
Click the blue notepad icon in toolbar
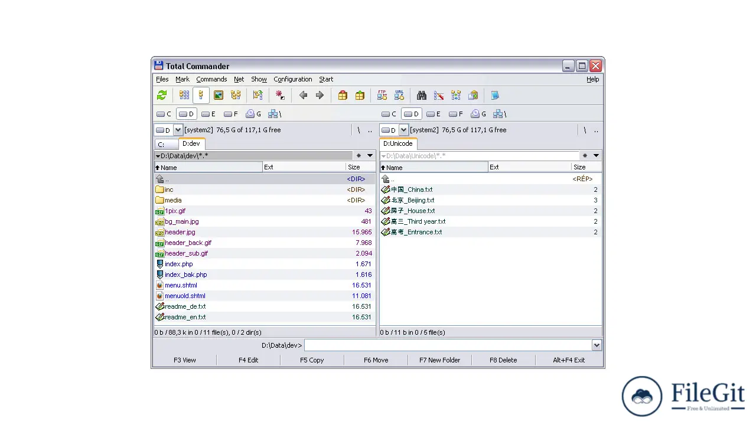495,95
